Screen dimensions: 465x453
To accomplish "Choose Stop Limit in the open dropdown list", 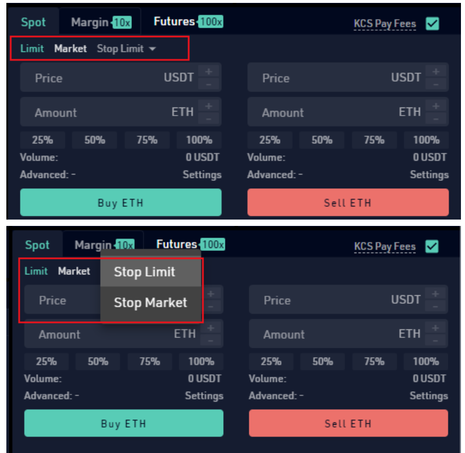I will pos(150,272).
